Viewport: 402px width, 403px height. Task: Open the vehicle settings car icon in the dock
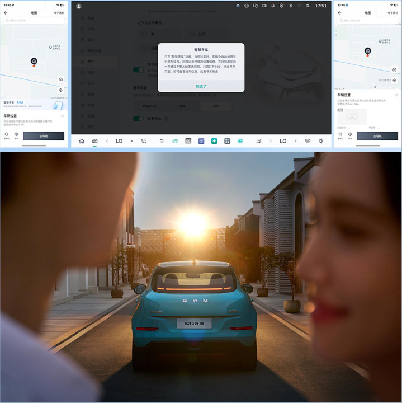click(94, 141)
